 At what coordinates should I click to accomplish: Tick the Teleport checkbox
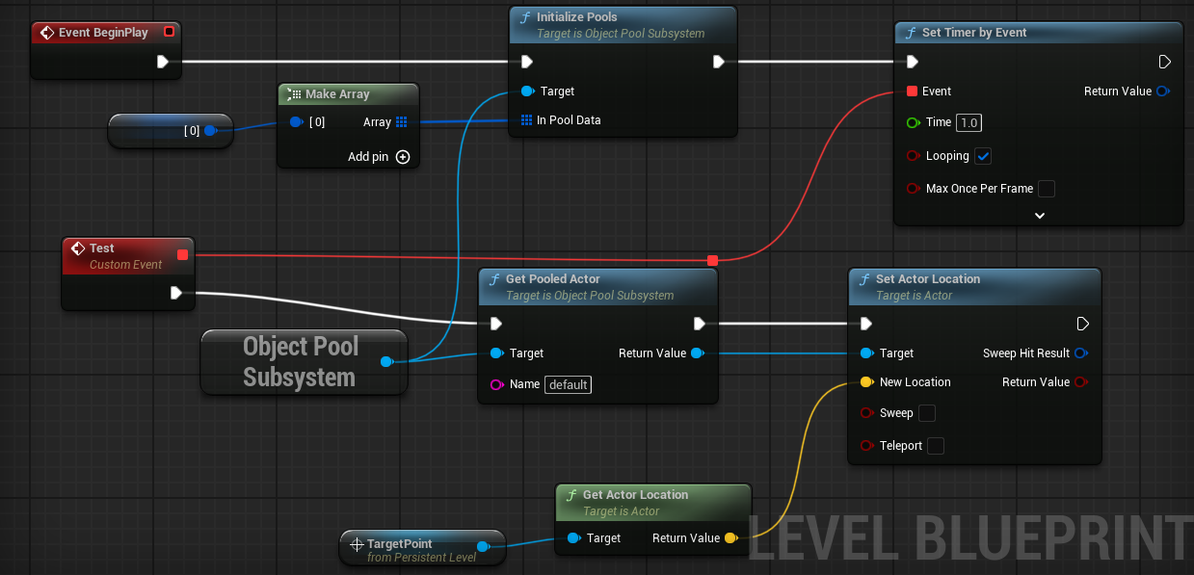[935, 446]
